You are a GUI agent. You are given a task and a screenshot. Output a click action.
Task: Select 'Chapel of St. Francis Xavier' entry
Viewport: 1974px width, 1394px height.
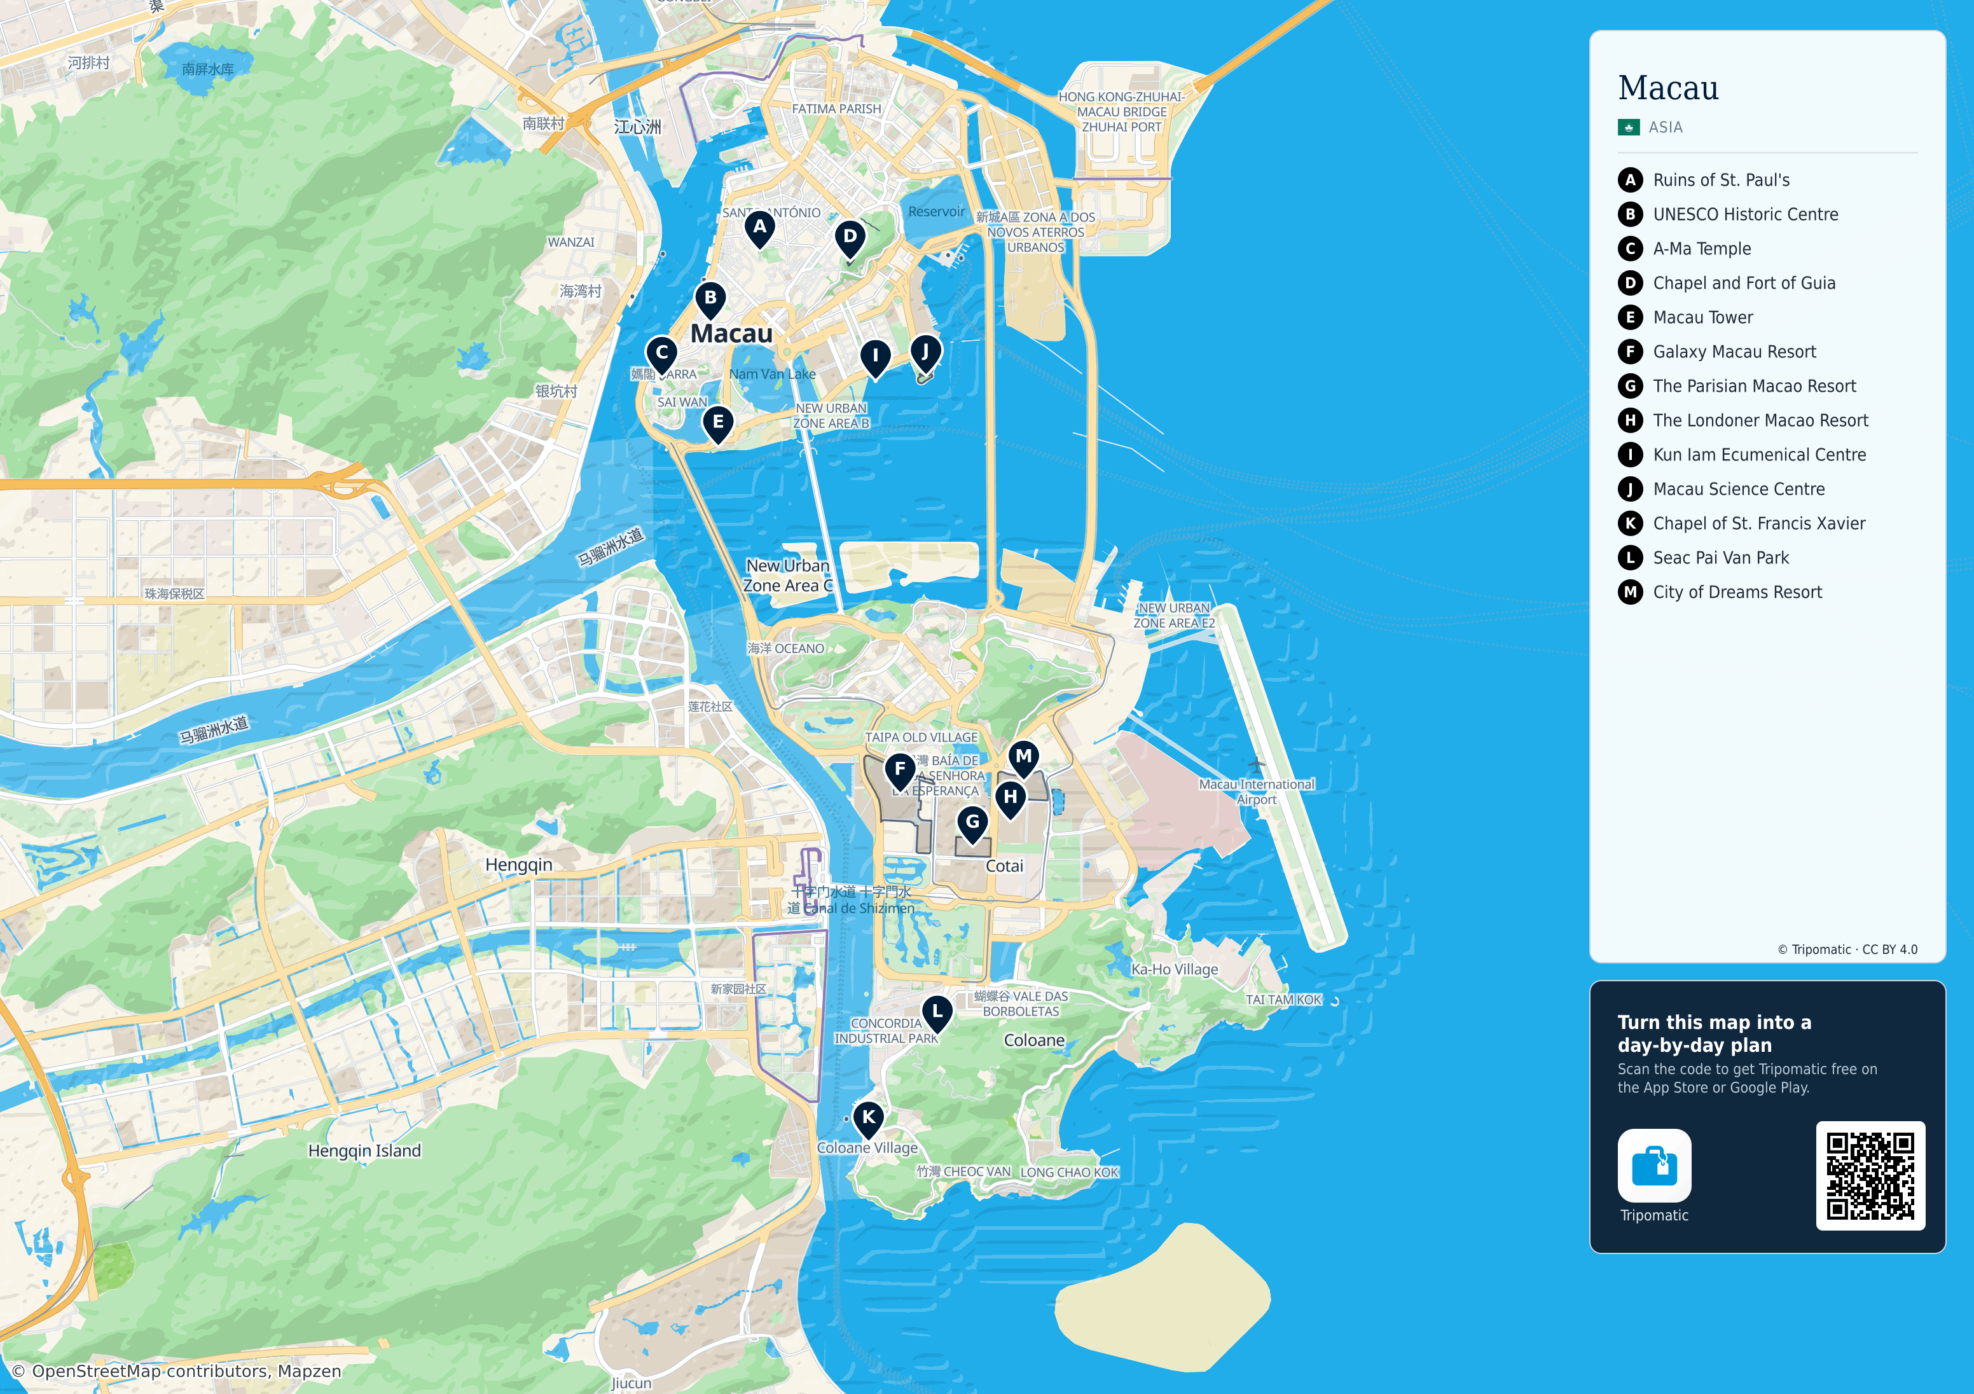(x=1759, y=524)
